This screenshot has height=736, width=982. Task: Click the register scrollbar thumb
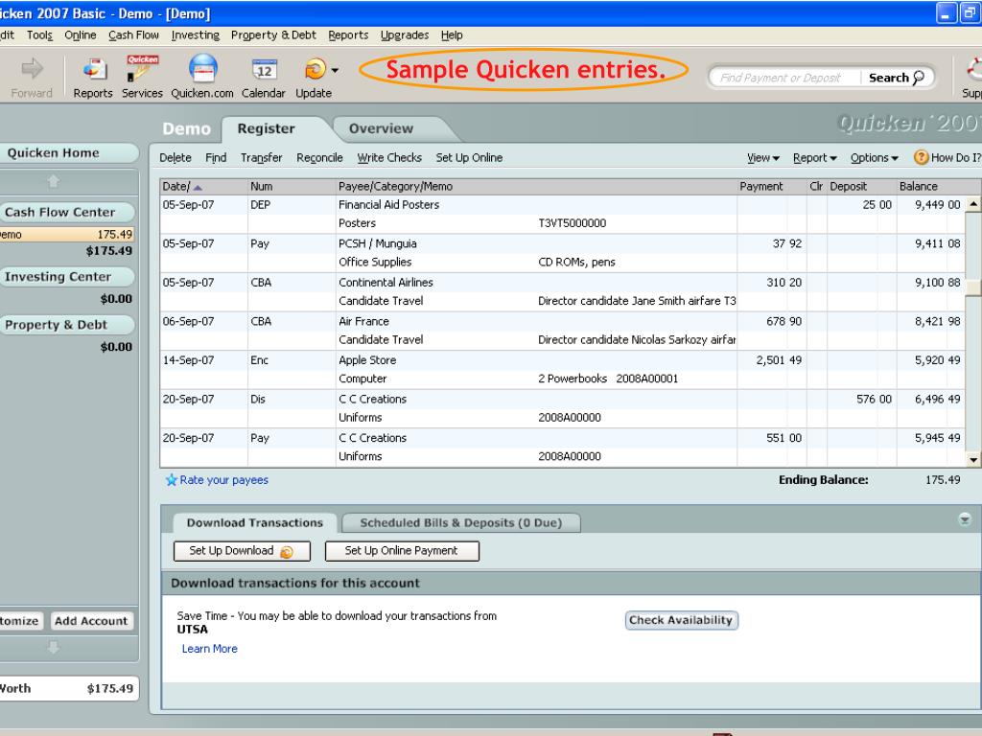coord(972,287)
